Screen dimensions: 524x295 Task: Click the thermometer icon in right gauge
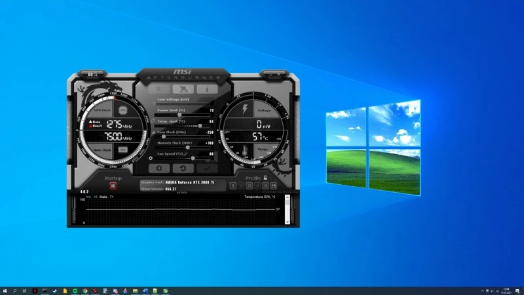tap(245, 151)
